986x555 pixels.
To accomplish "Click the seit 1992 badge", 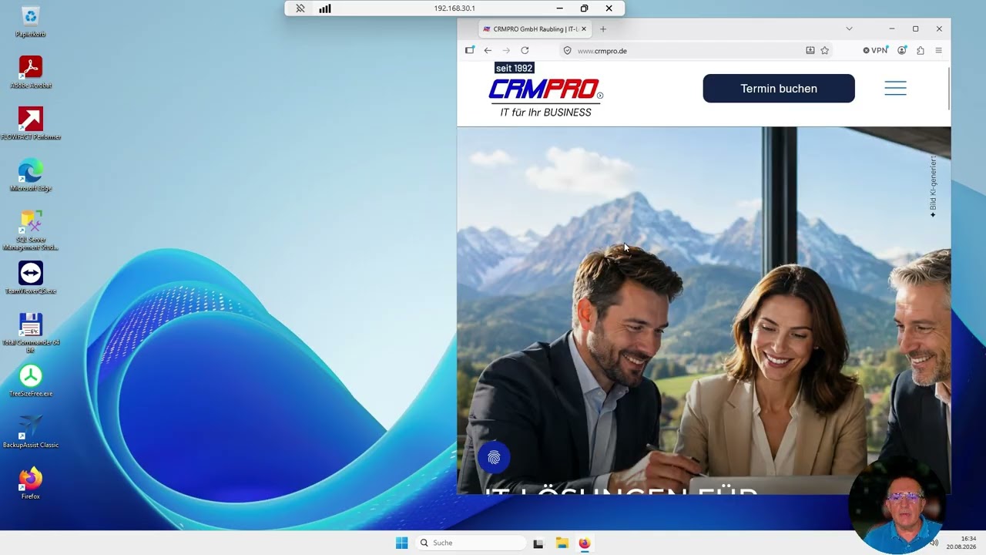I will pyautogui.click(x=515, y=68).
